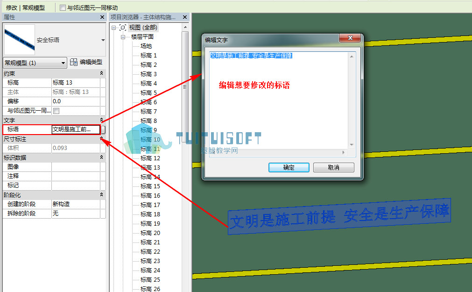Select the blue slogan model text in the view
This screenshot has height=292, width=472.
339,216
